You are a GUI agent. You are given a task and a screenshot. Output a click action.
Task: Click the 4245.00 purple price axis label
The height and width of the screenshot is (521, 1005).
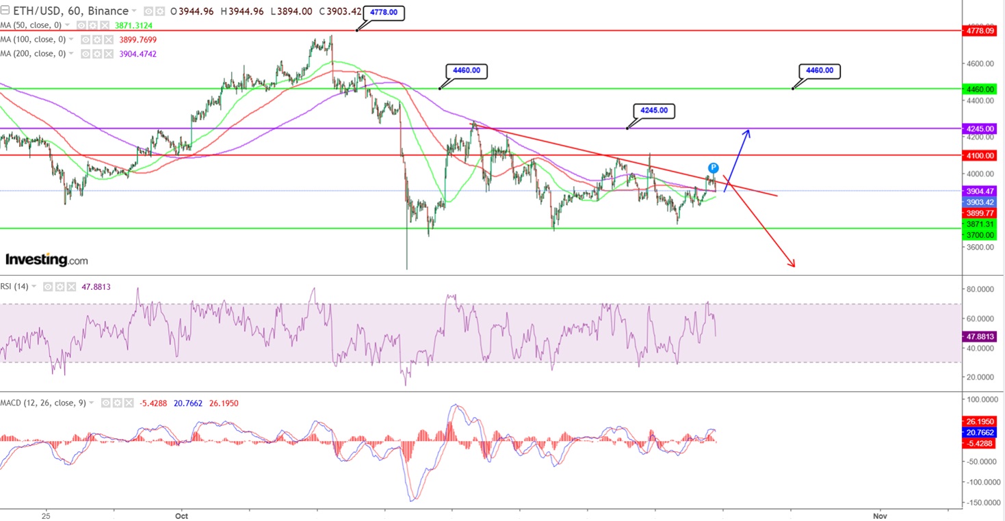pos(980,129)
